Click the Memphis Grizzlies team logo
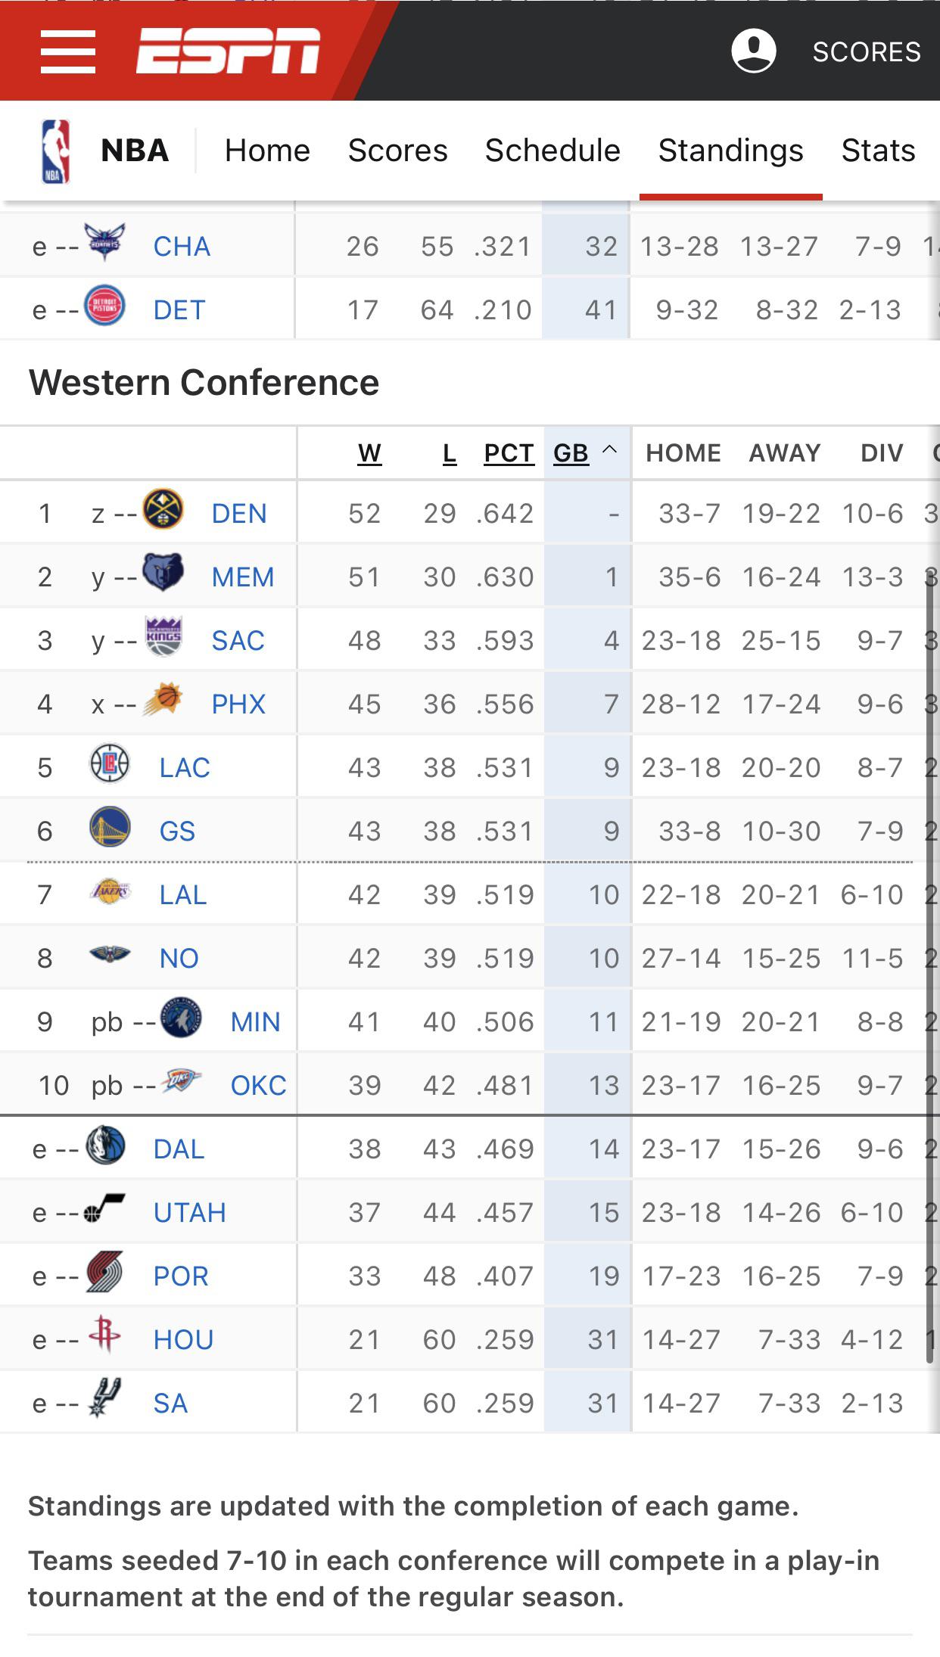Image resolution: width=940 pixels, height=1657 pixels. [163, 573]
